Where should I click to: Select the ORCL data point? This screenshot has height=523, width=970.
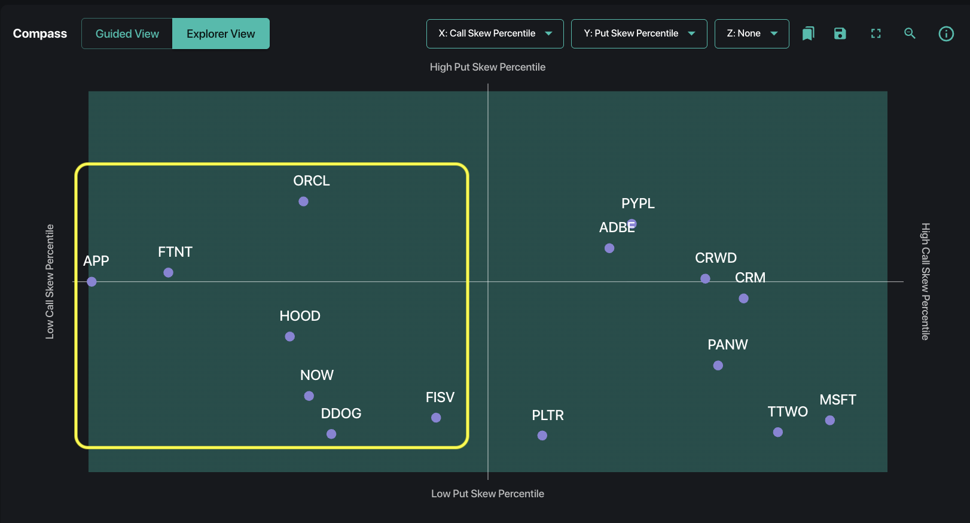303,202
